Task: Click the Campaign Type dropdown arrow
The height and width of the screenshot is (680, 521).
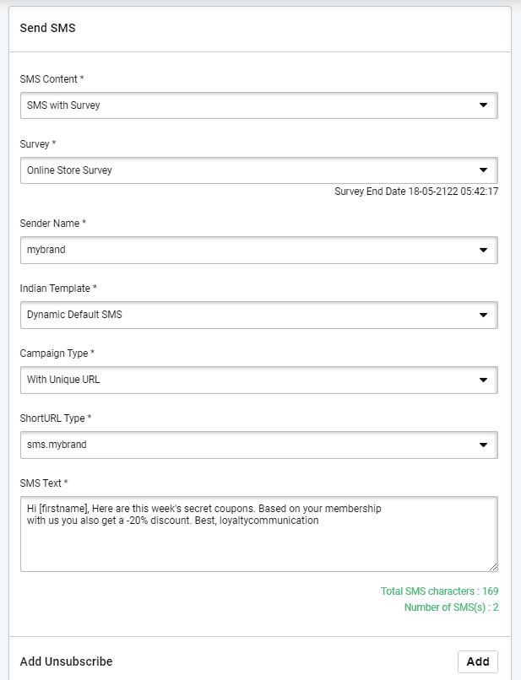Action: click(x=483, y=380)
